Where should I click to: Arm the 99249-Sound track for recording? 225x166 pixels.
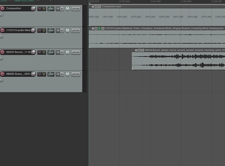click(x=2, y=52)
